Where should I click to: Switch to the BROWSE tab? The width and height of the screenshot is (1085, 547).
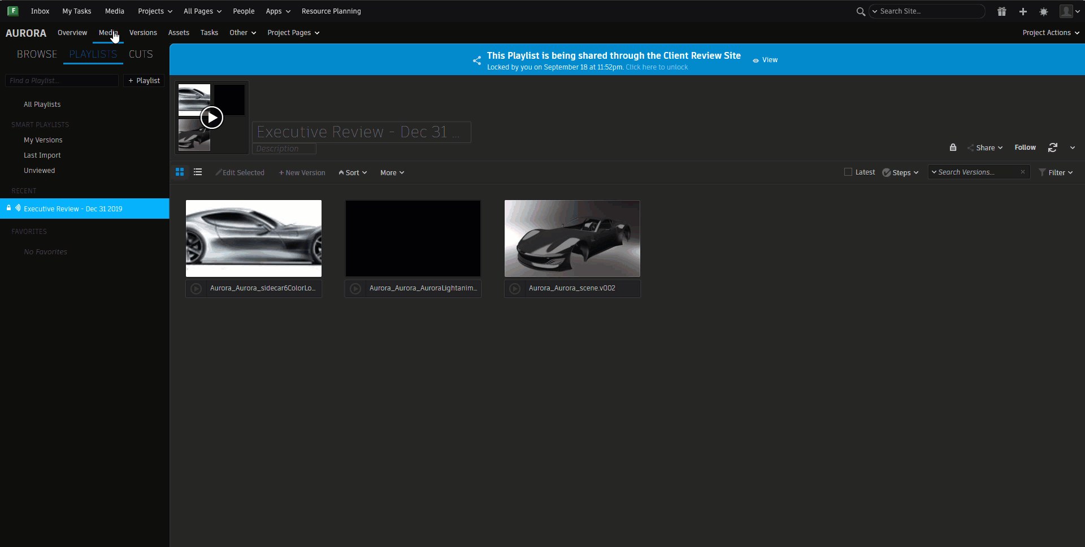(37, 54)
